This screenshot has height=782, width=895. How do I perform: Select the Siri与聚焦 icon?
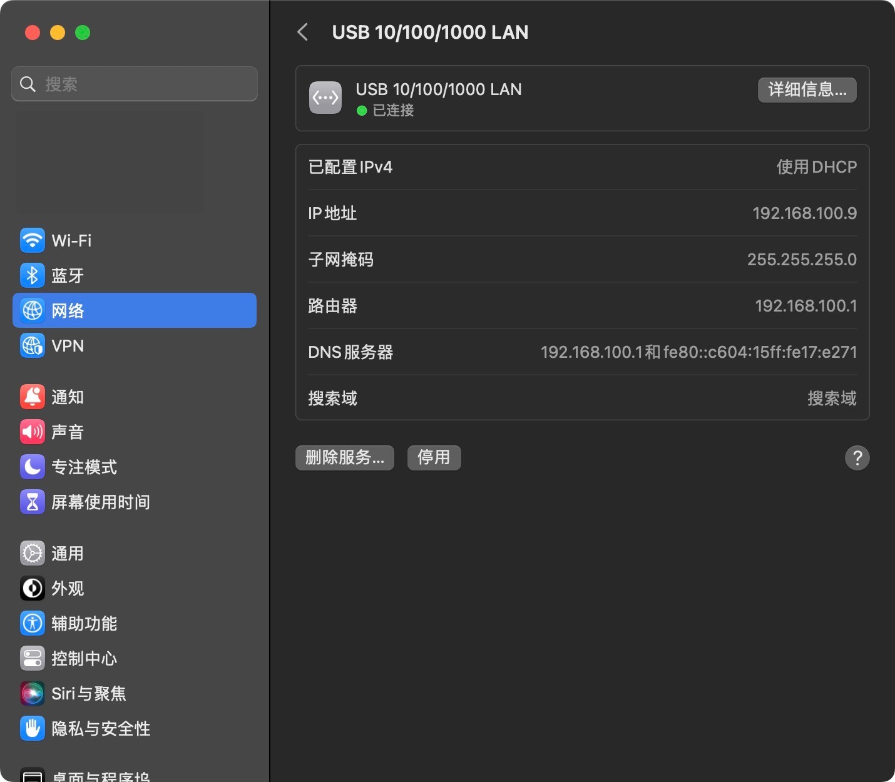click(x=33, y=694)
